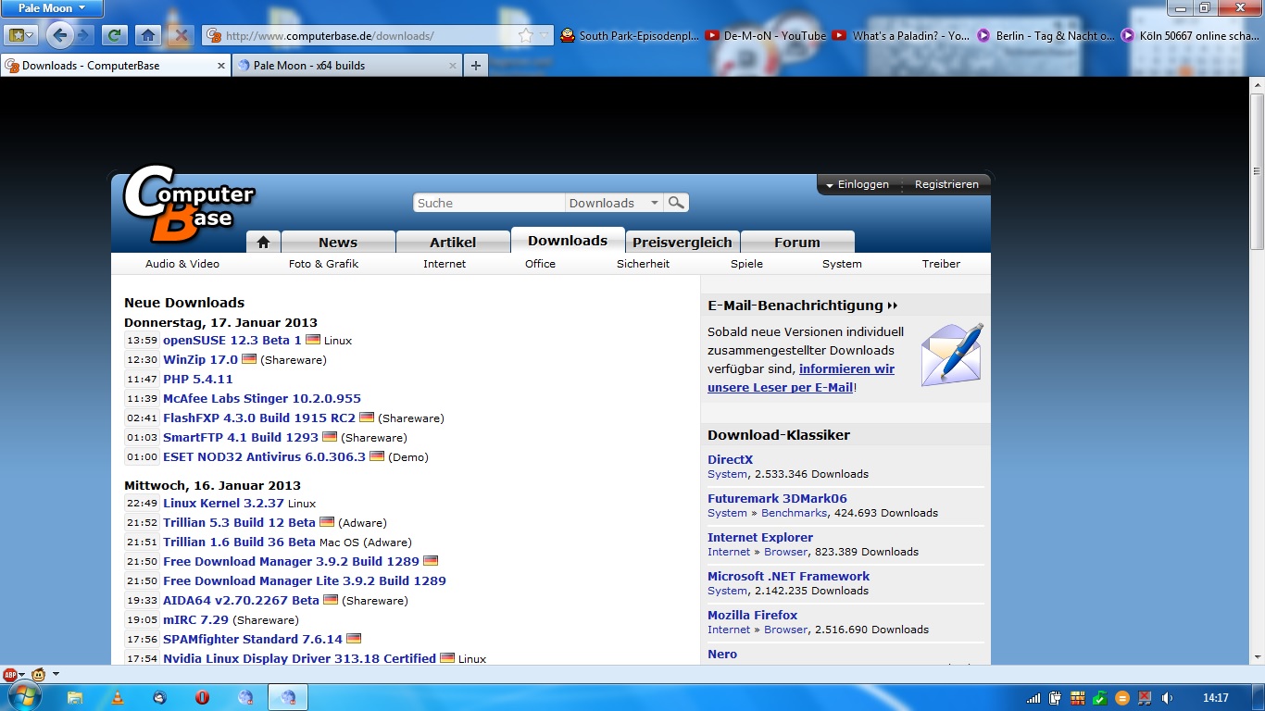Expand the Einloggen dropdown

point(858,184)
